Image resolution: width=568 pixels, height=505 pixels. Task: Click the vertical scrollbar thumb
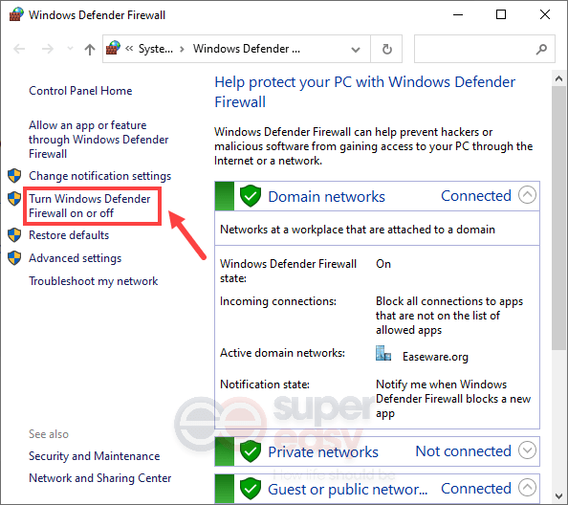click(x=559, y=218)
